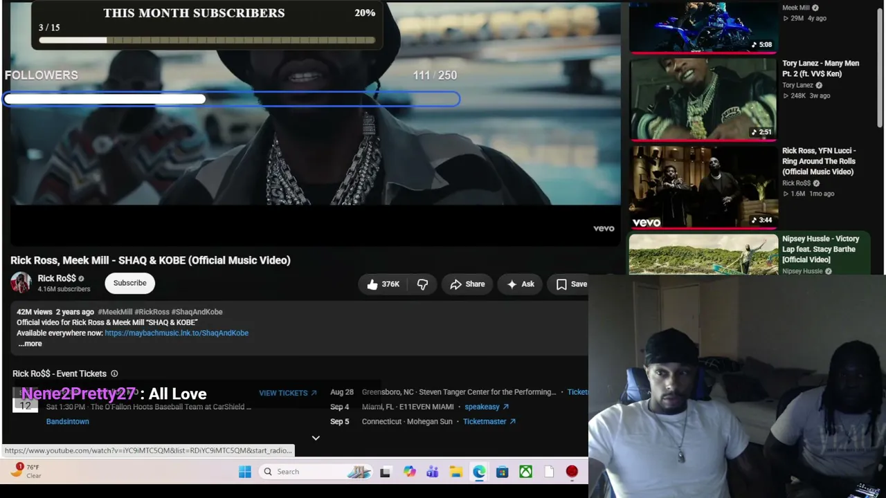
Task: Open the blank document icon on the taskbar
Action: 549,472
